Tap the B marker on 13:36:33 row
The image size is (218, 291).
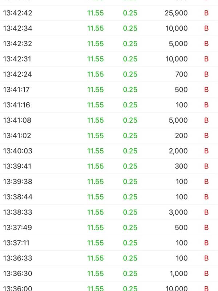(x=206, y=258)
